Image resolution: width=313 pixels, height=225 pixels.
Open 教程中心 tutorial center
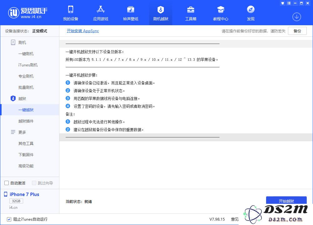coord(221,13)
